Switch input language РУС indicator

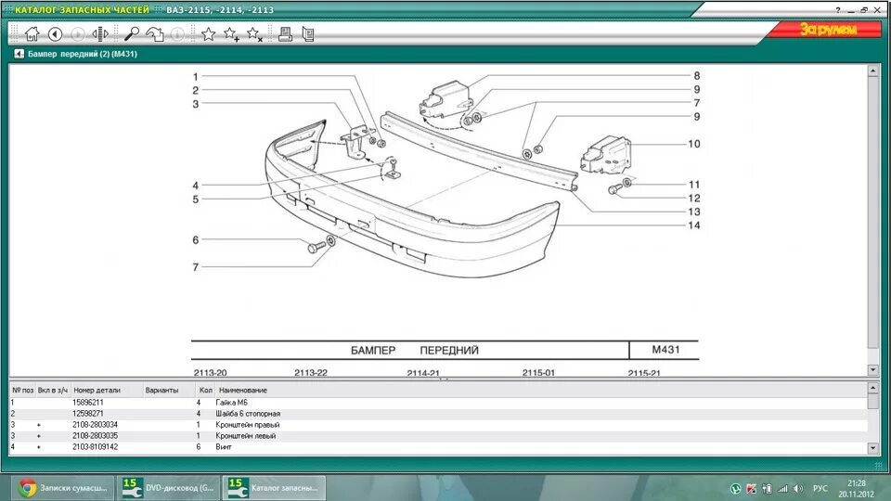tap(820, 488)
